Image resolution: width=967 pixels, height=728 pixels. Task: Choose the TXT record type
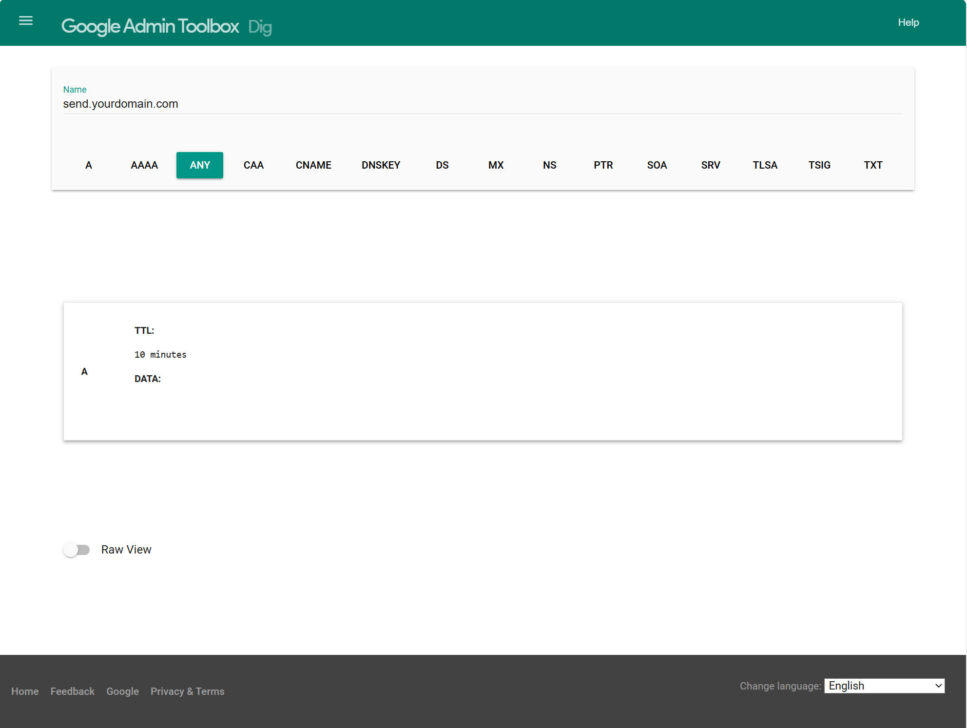pyautogui.click(x=873, y=165)
